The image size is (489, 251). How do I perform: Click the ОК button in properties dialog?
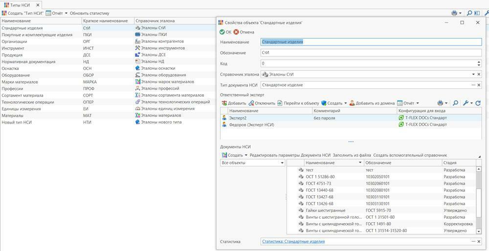[225, 32]
